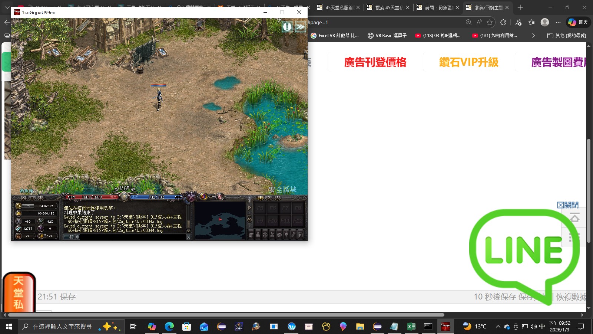Click the triangle arrow beside the minimap

tap(249, 208)
